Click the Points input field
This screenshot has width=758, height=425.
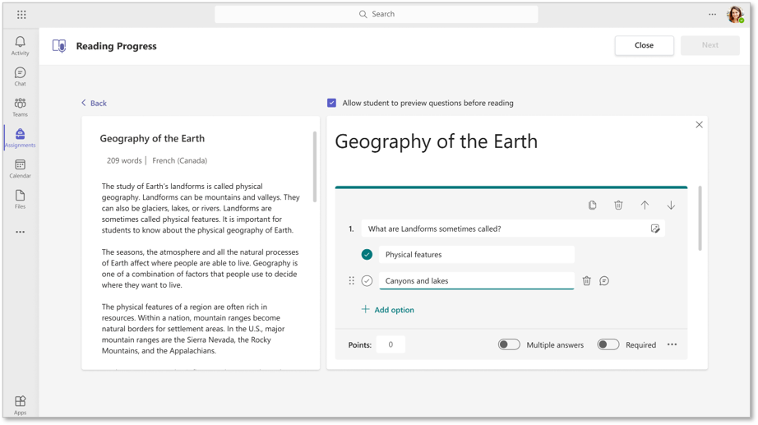tap(391, 344)
